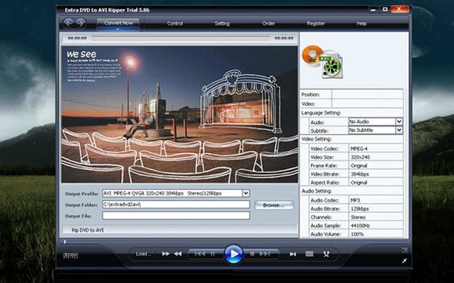Click the step-forward frame icon

[x=293, y=254]
